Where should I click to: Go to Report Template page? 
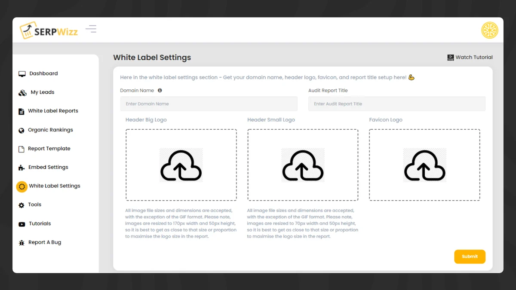pos(49,149)
